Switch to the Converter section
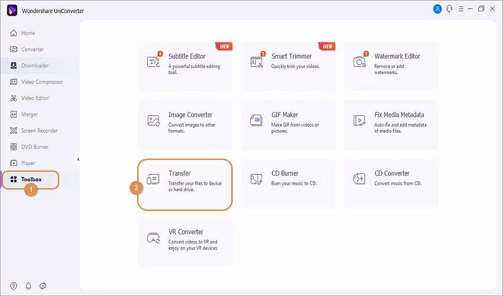503x296 pixels. tap(32, 49)
